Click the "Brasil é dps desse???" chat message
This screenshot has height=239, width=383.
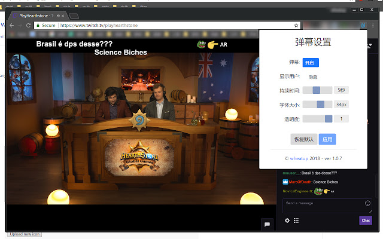click(319, 173)
